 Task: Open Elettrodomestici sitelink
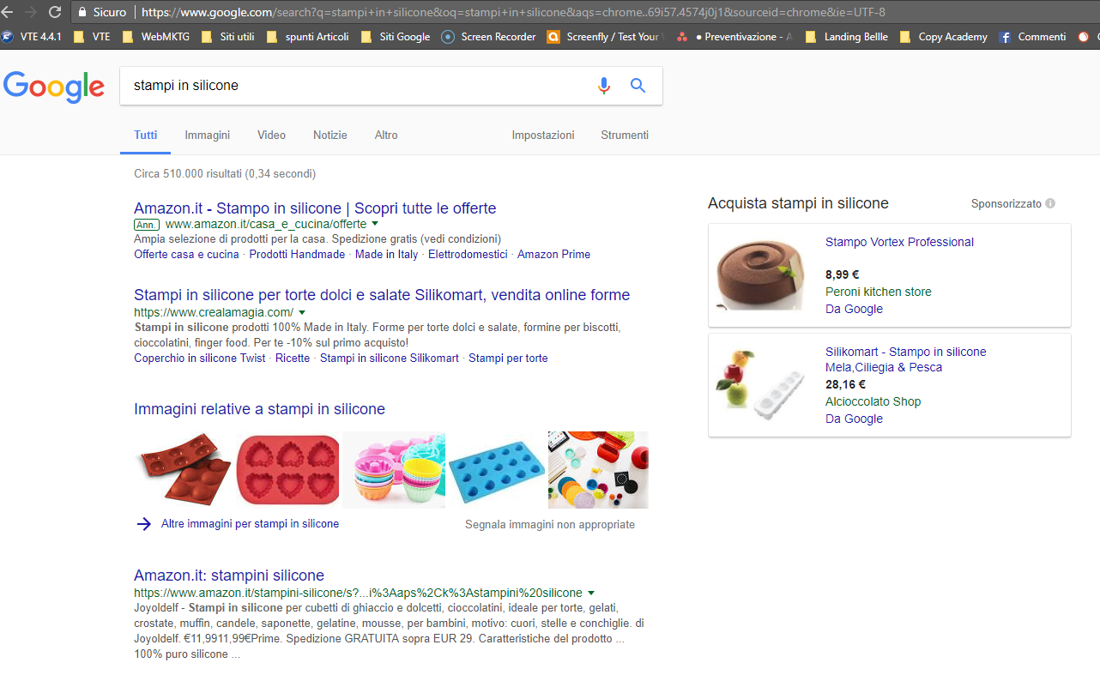tap(468, 255)
